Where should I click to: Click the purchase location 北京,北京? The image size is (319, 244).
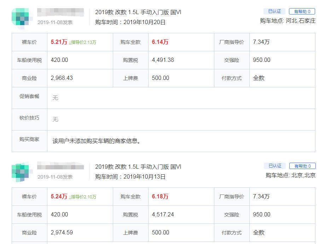point(303,175)
